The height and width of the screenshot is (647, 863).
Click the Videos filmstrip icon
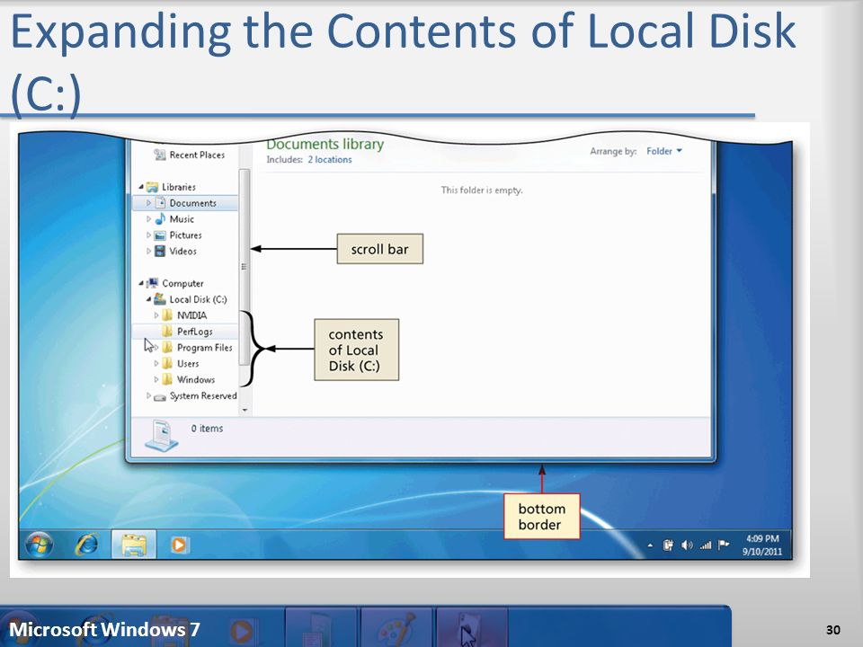click(160, 251)
